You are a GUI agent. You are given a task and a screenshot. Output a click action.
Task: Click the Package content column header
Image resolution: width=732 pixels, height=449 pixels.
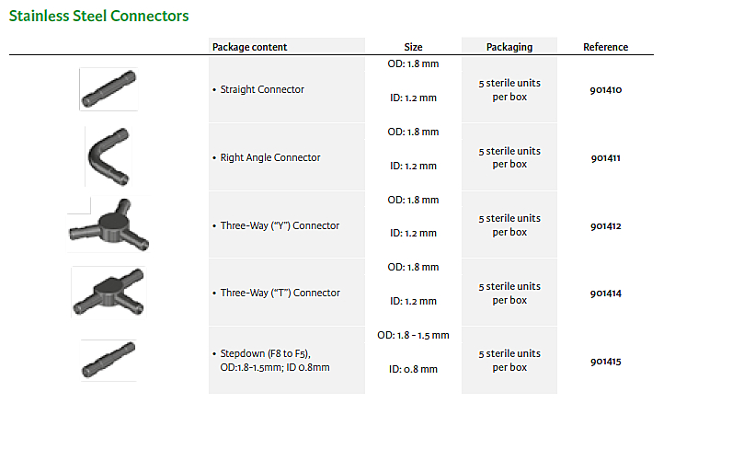[x=249, y=47]
